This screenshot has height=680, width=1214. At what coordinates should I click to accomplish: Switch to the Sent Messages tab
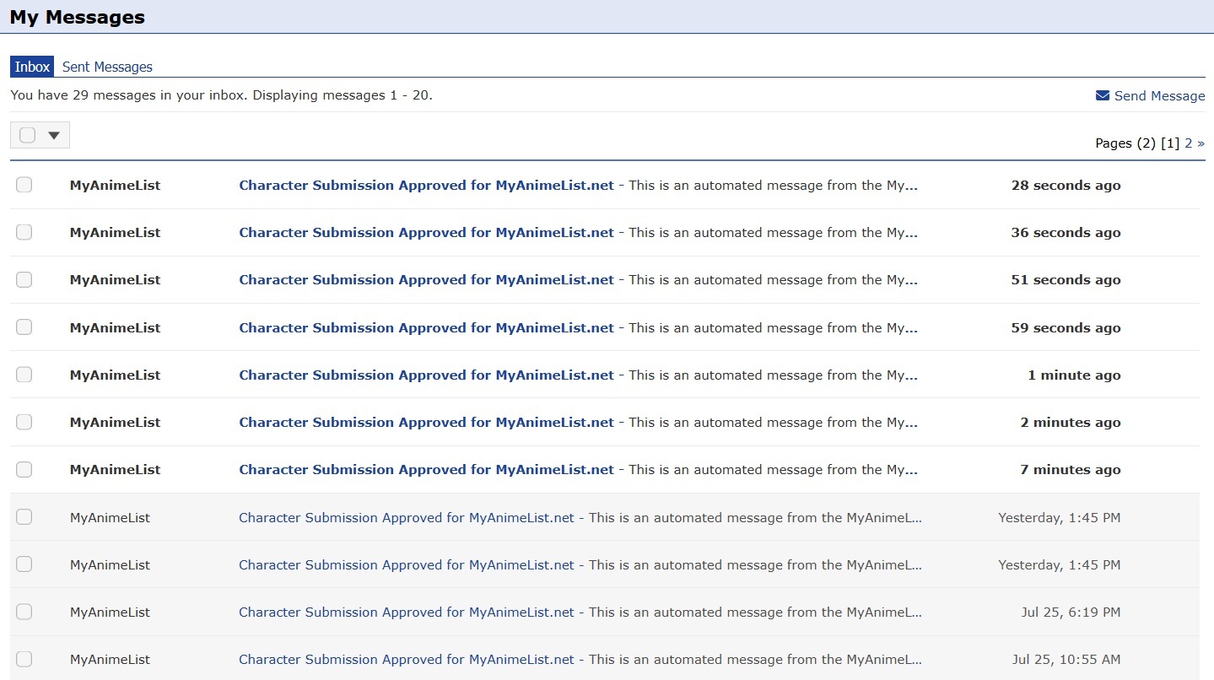point(107,67)
